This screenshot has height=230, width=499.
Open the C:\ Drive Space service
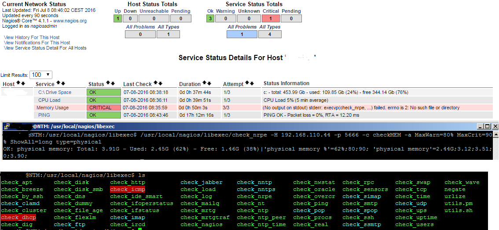point(55,92)
